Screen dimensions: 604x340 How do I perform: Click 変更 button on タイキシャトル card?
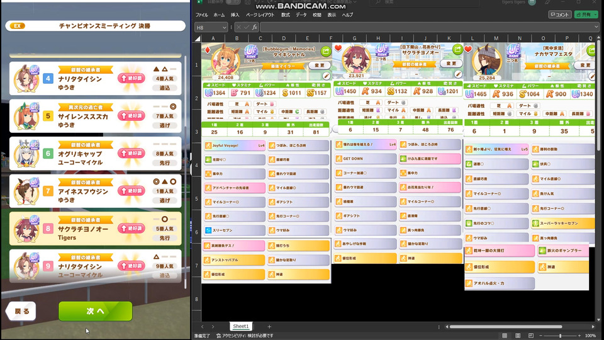(320, 65)
